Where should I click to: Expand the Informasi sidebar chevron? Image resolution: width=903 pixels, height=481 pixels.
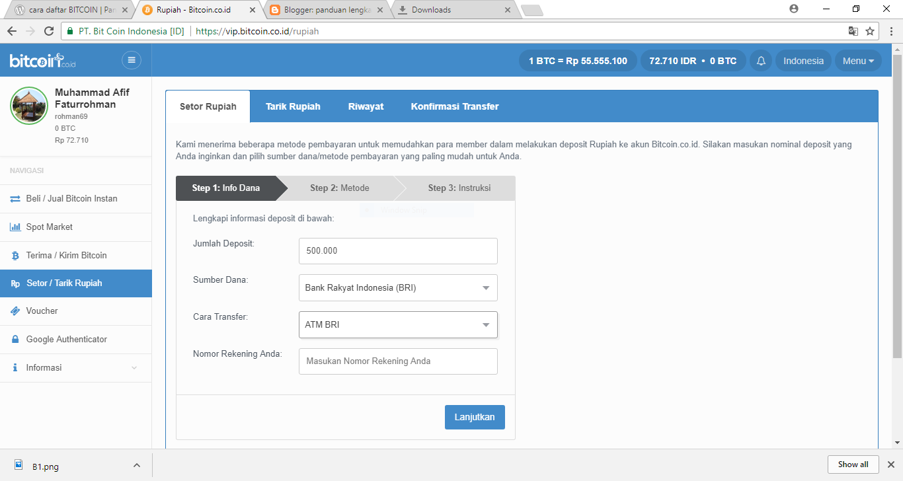[x=135, y=368]
